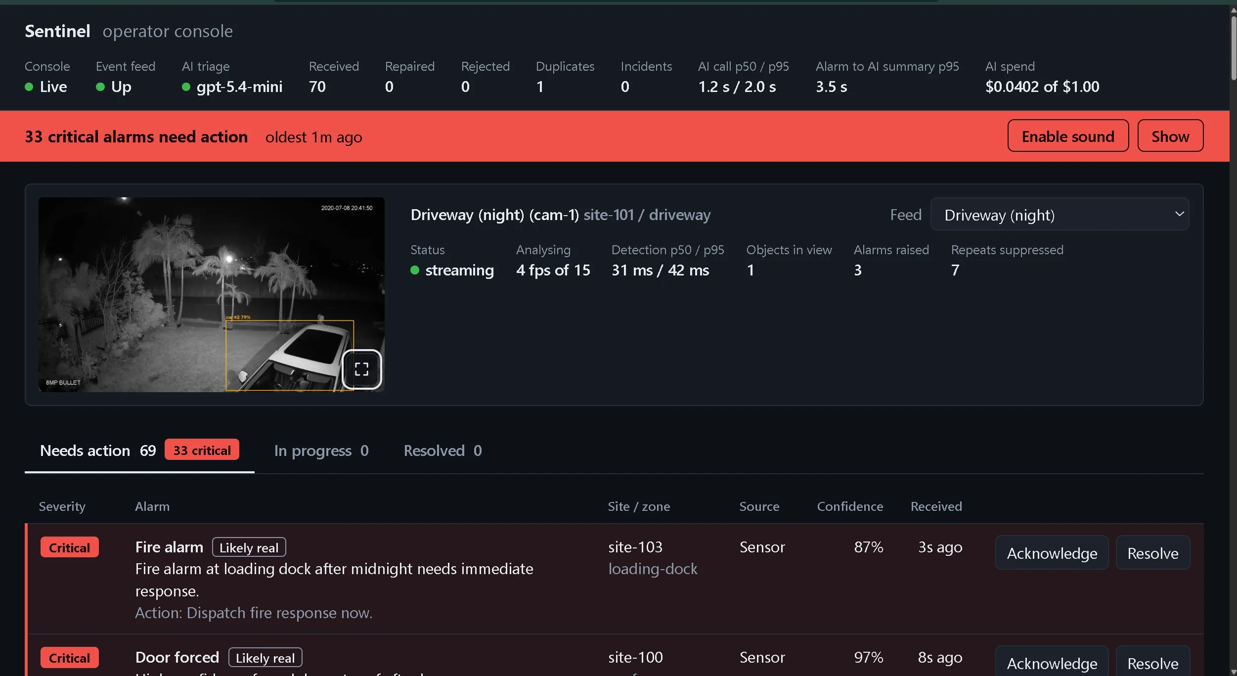Click the '33 critical alarms need action' text

coord(136,136)
